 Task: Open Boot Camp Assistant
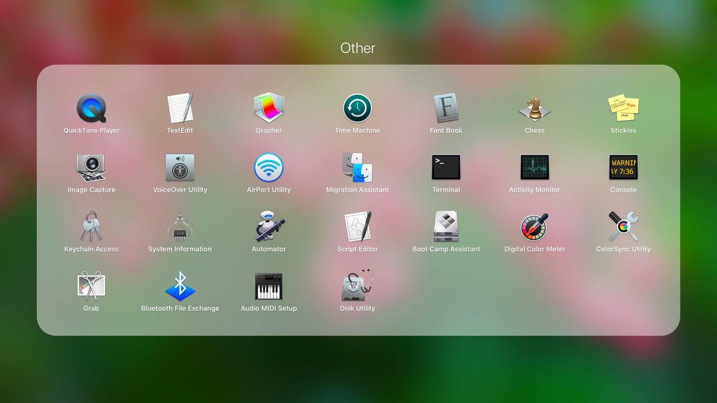point(446,227)
